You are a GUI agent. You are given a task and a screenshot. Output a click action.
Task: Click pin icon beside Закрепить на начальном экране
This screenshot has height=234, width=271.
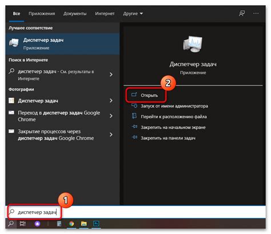[x=134, y=126]
